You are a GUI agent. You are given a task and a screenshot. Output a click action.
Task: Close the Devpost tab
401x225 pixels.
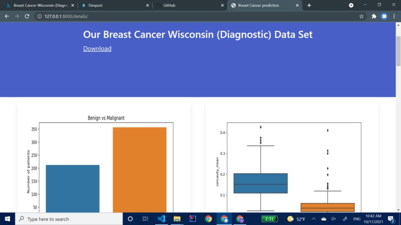148,5
